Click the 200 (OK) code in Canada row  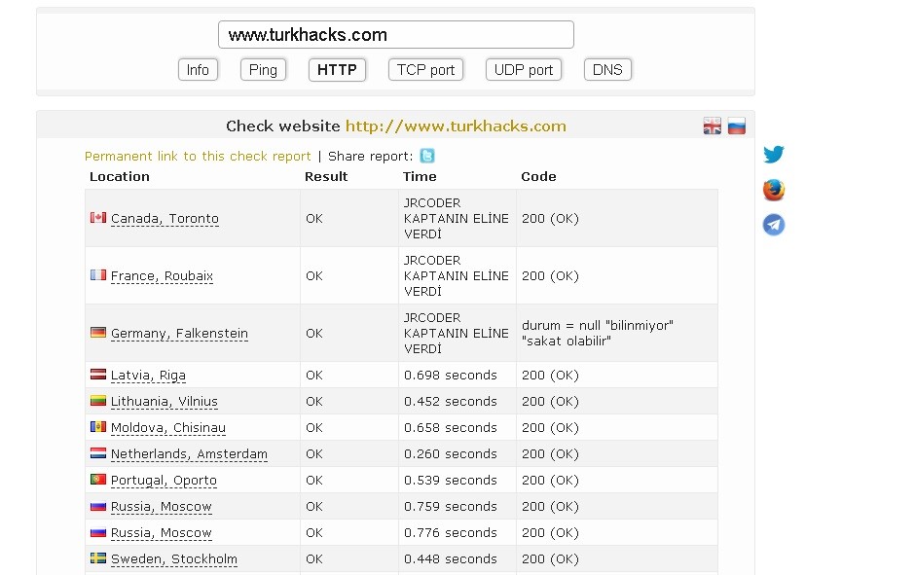click(550, 218)
